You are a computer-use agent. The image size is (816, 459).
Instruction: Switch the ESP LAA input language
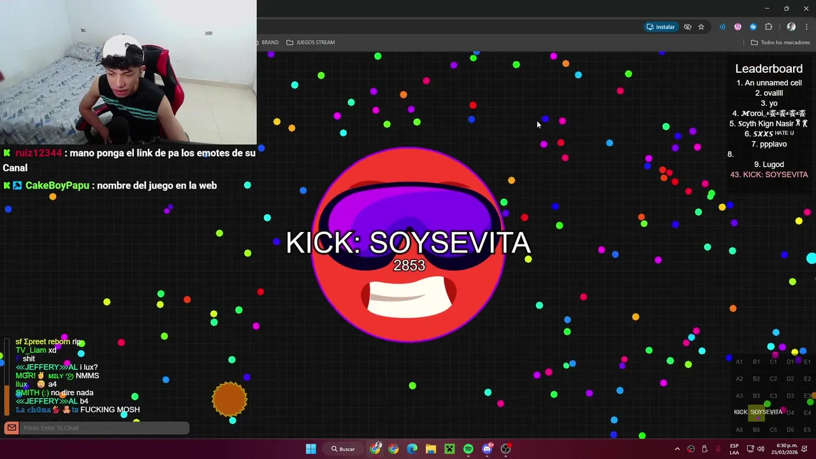click(734, 449)
